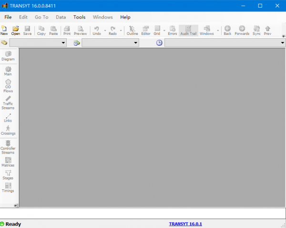Open Controller Streams in sidebar
The width and height of the screenshot is (286, 228).
point(8,147)
